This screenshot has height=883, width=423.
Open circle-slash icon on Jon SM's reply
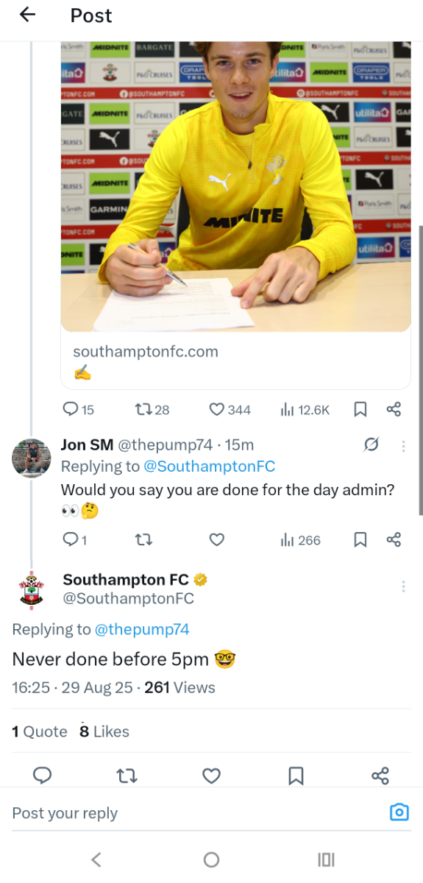[x=372, y=445]
